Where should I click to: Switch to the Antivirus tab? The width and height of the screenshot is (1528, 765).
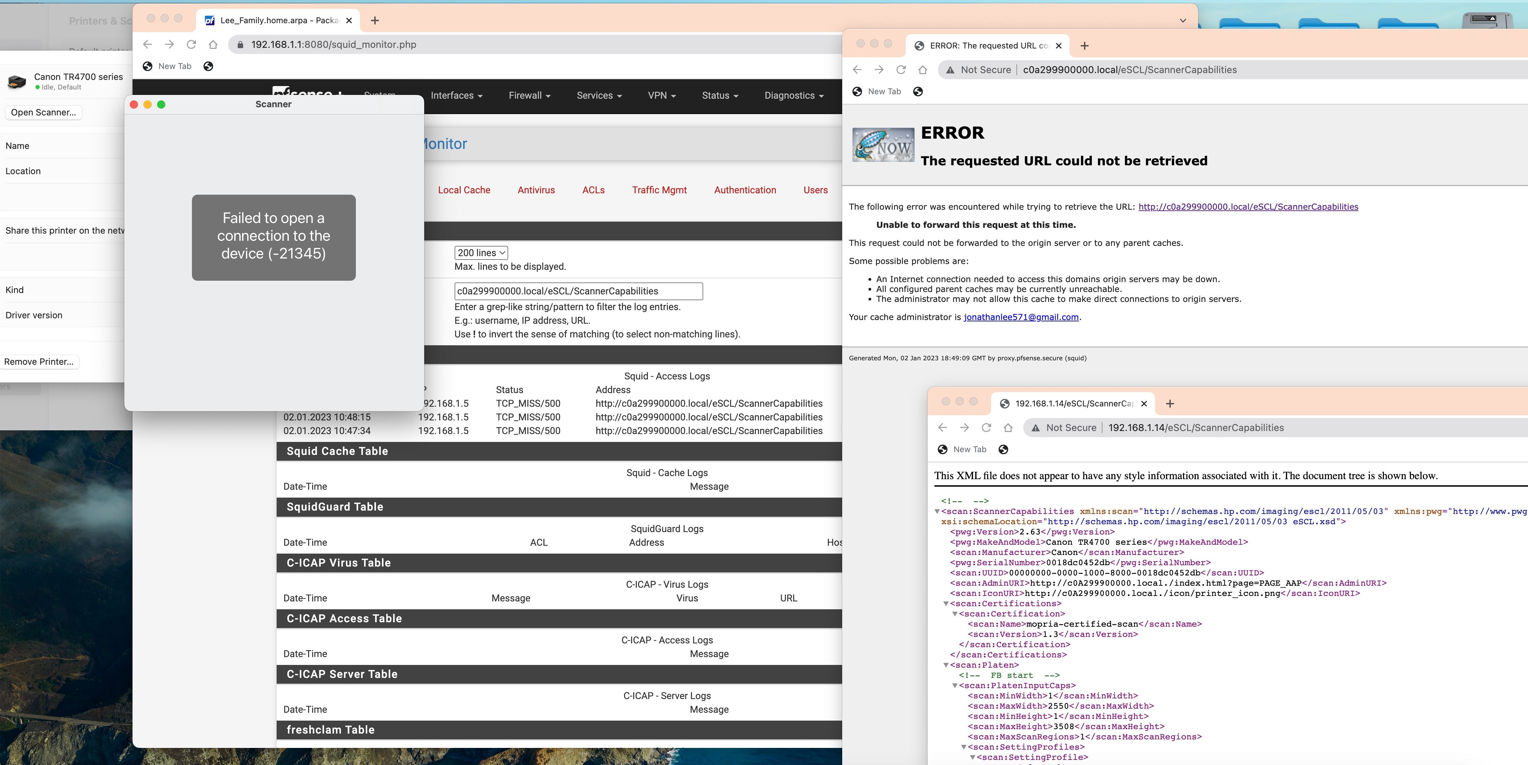(x=536, y=190)
